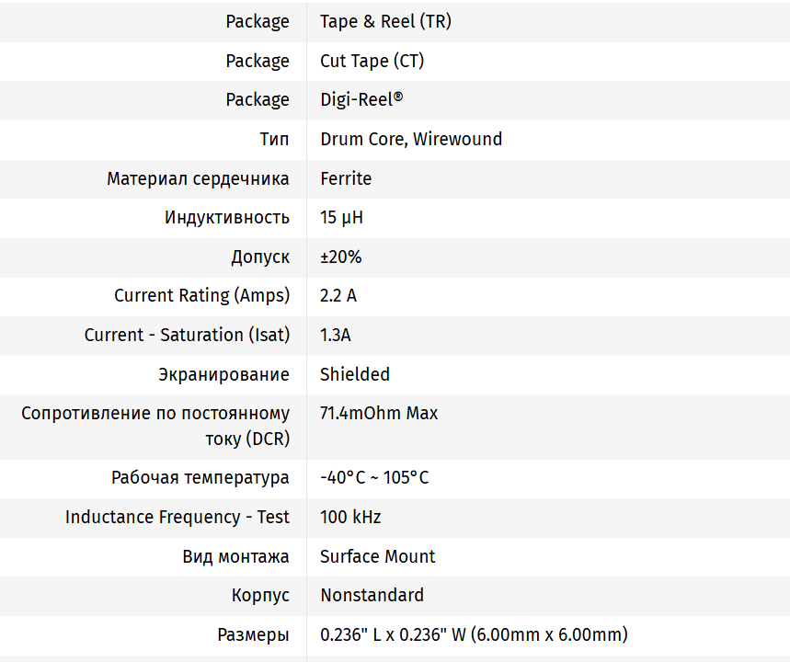Select the 'Surface Mount' value

[378, 556]
